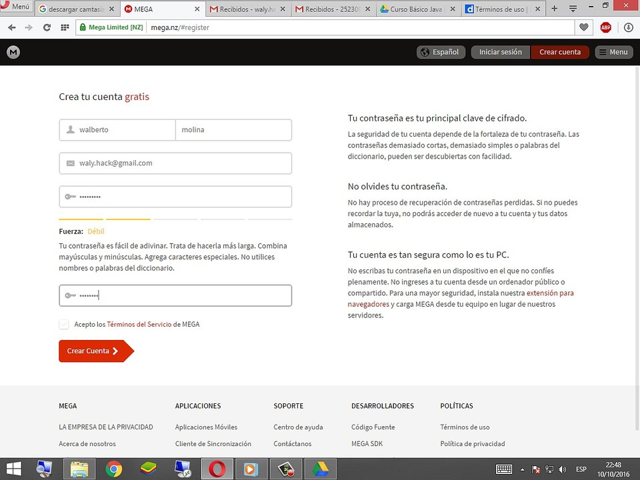Click the ESP language indicator in tray
Viewport: 640px width, 480px height.
(x=581, y=469)
